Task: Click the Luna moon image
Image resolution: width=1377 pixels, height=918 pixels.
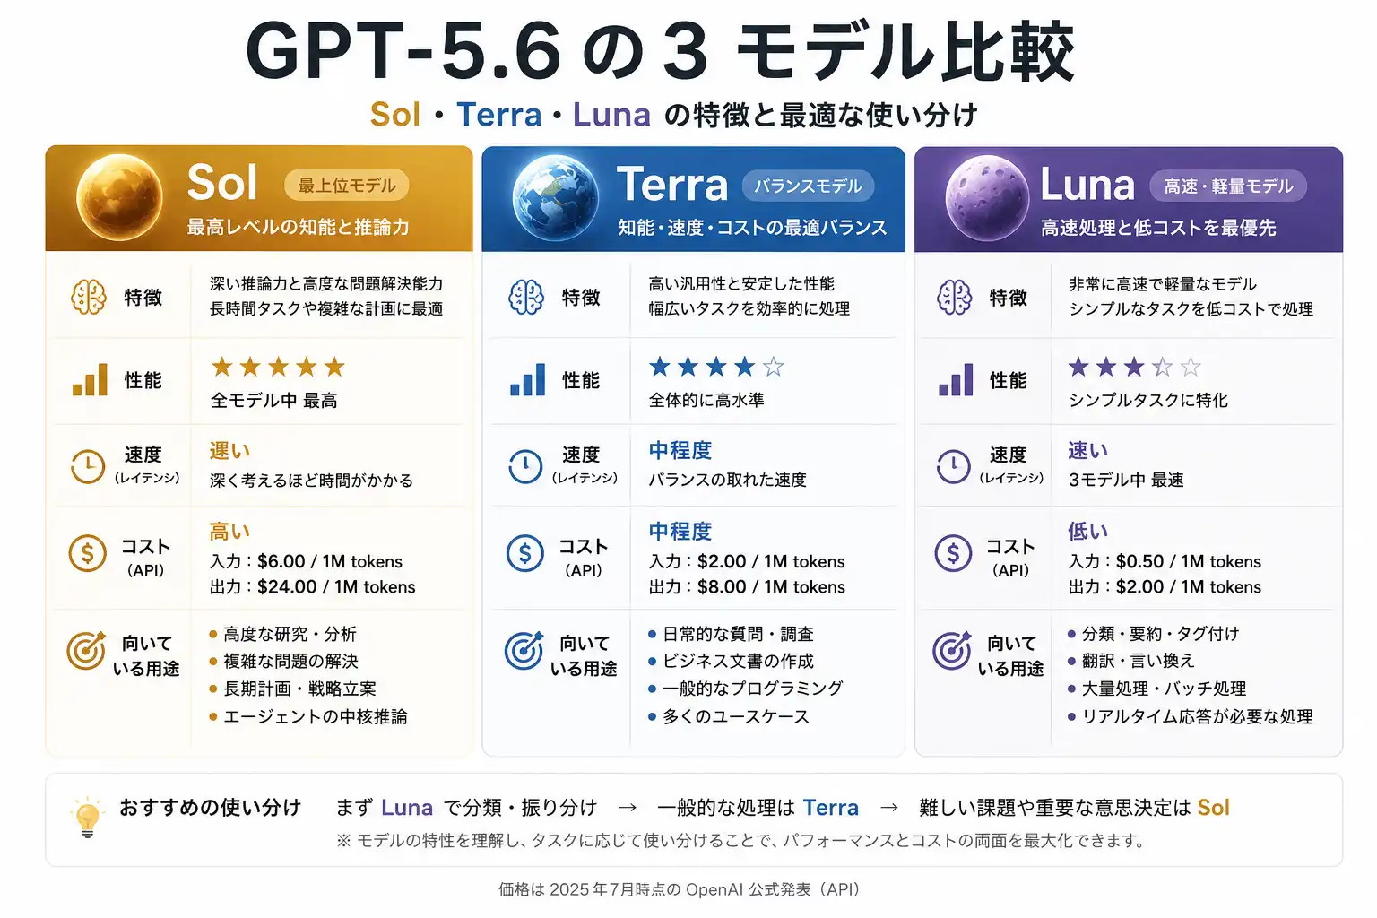Action: coord(989,198)
